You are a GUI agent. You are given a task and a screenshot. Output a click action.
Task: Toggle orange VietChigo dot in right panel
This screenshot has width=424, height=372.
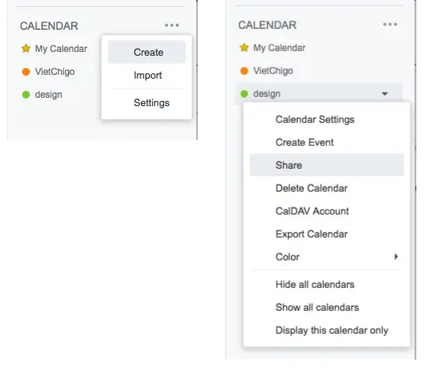pos(244,71)
